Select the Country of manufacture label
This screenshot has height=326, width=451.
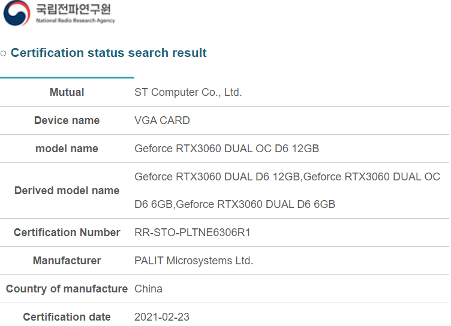click(67, 289)
